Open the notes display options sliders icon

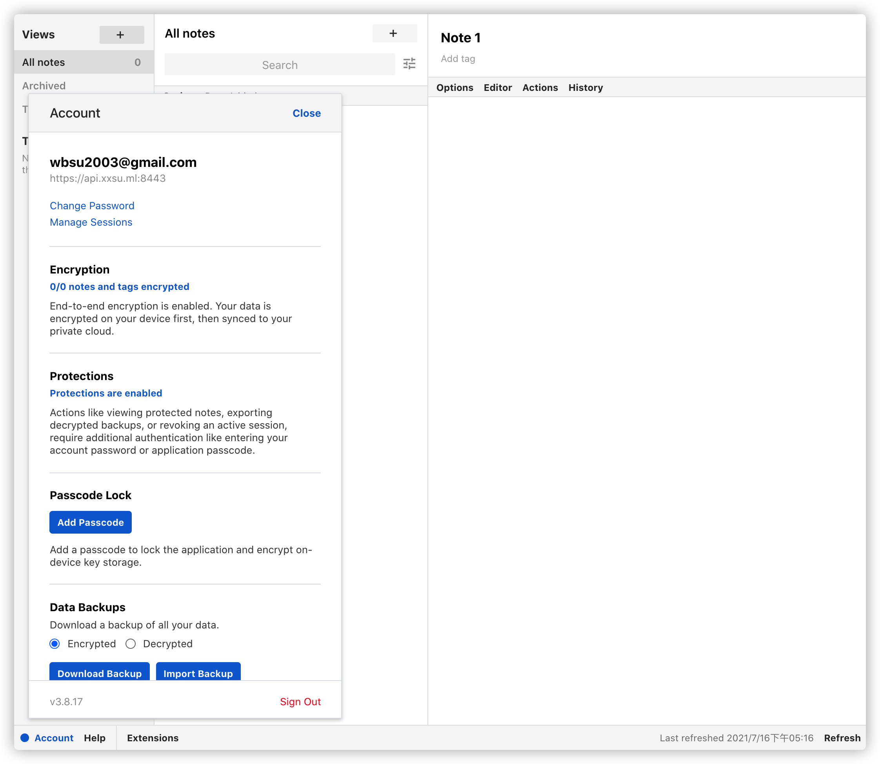pyautogui.click(x=409, y=64)
